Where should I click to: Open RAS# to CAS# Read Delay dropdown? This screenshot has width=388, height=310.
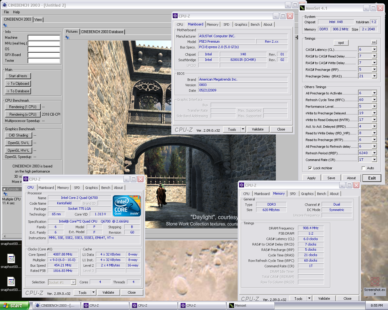pyautogui.click(x=374, y=56)
